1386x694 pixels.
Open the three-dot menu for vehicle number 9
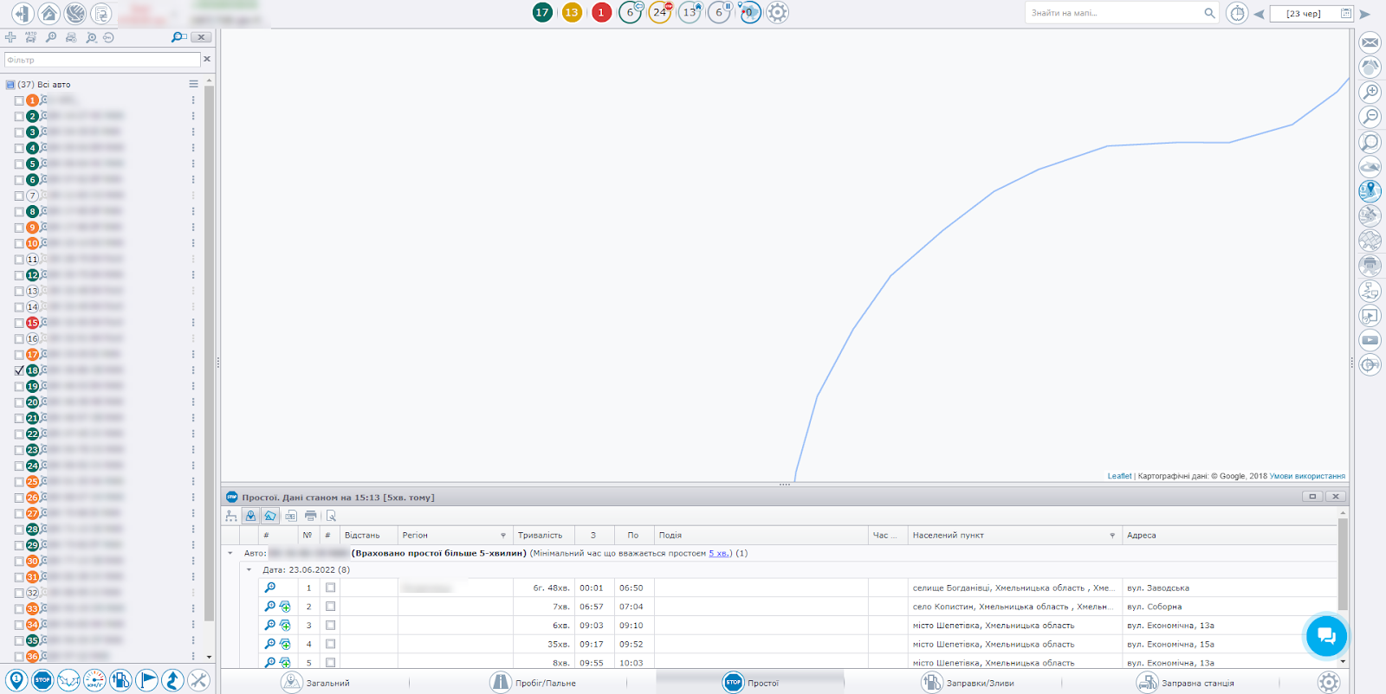click(x=193, y=228)
